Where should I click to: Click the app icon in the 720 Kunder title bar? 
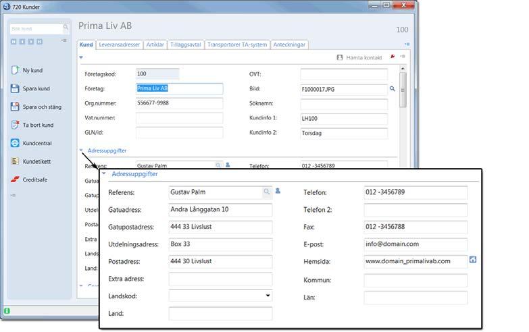[x=6, y=6]
